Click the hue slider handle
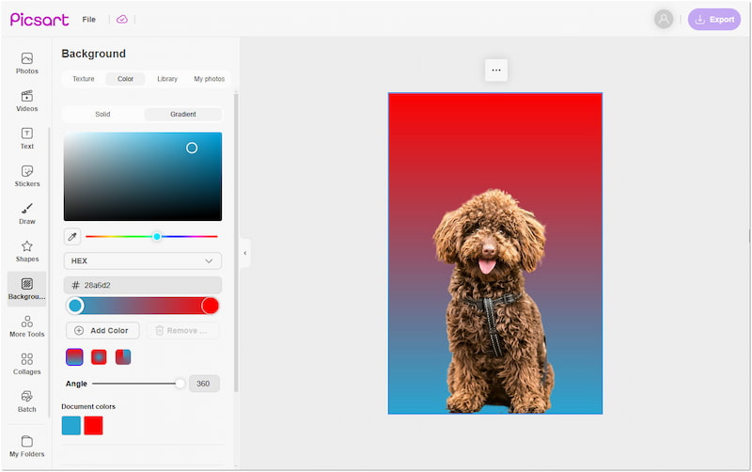The image size is (752, 472). 157,237
